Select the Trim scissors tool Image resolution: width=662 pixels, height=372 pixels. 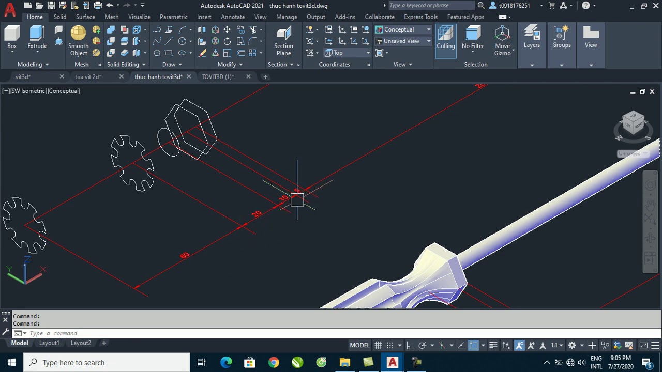253,29
